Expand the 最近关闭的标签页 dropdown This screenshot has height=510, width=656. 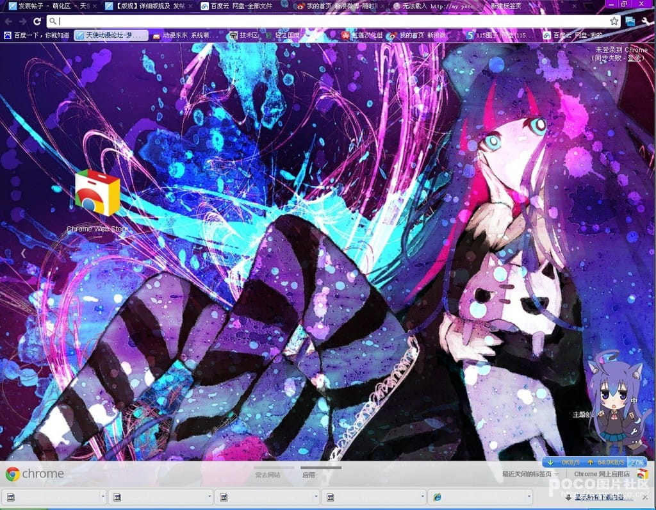pos(530,474)
